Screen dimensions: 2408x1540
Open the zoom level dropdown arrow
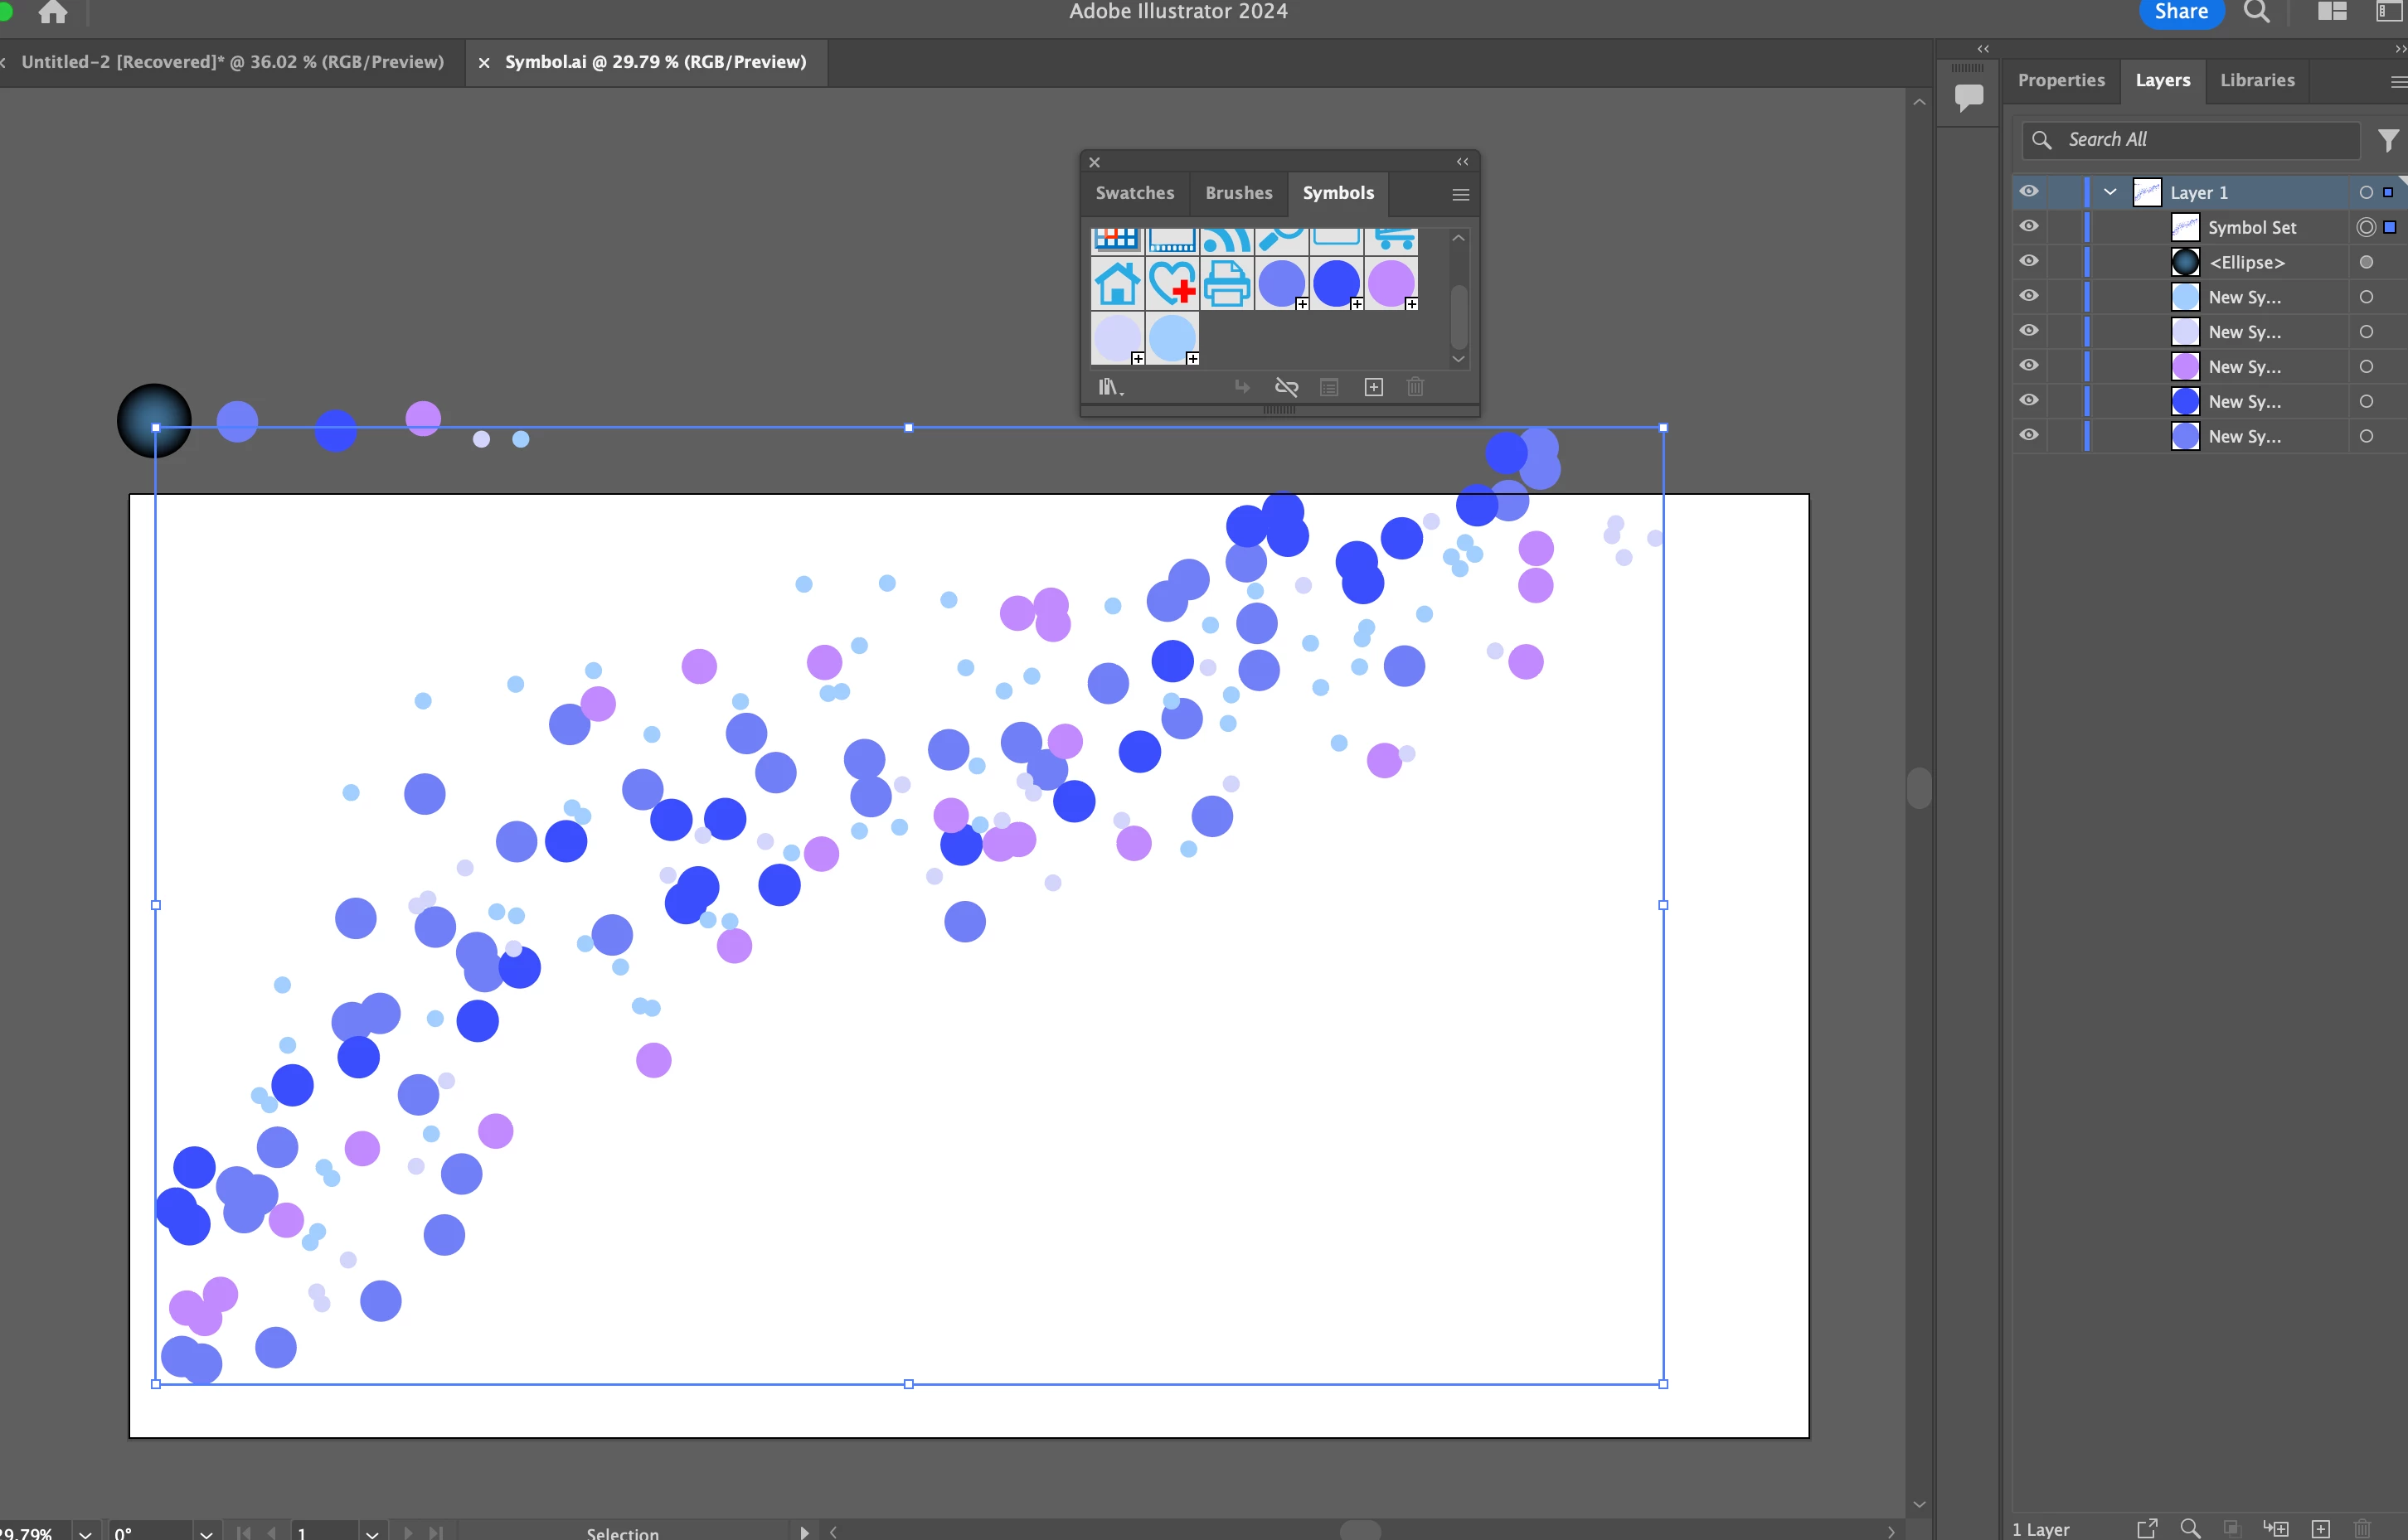point(85,1532)
